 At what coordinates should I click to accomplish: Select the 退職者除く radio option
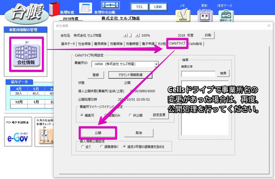point(109,147)
